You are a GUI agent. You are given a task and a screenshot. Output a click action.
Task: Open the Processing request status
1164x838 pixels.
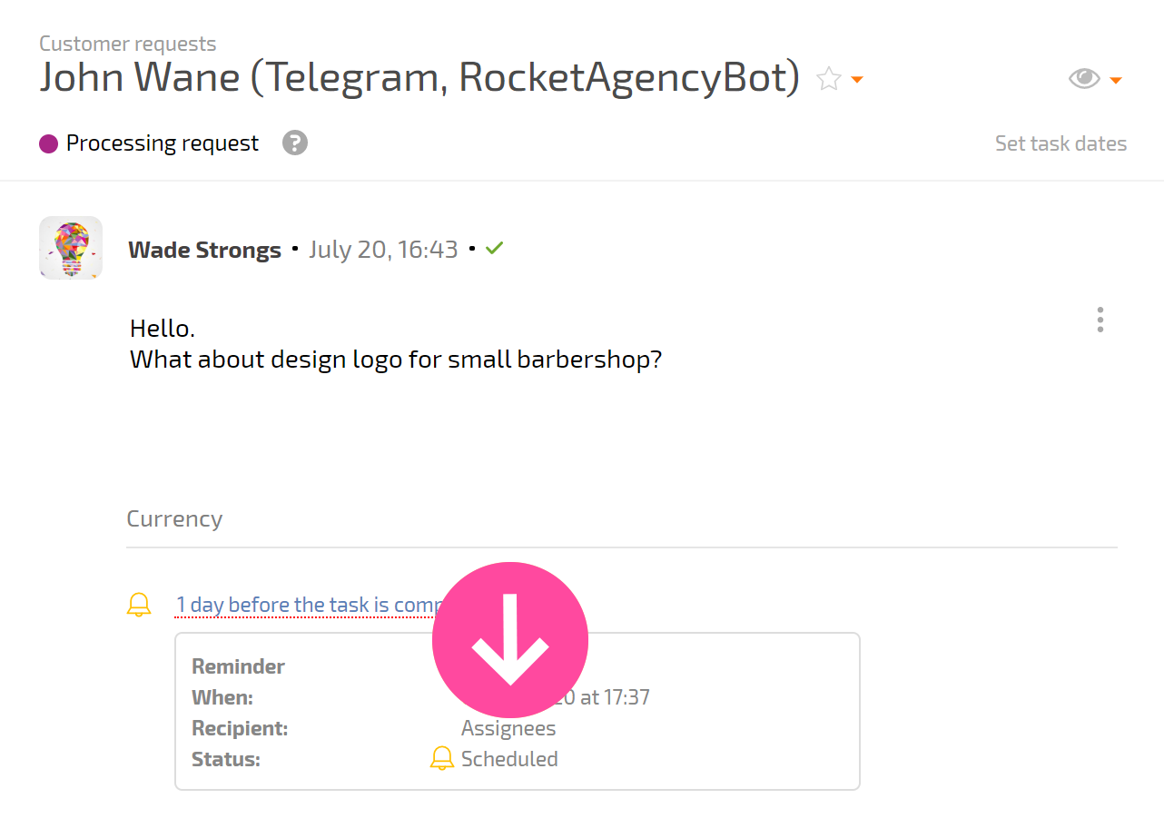(x=163, y=143)
